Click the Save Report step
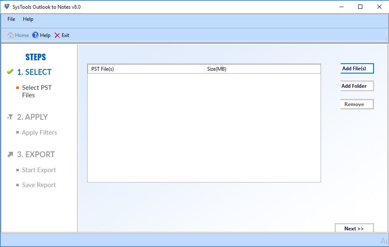Image resolution: width=389 pixels, height=247 pixels. (x=39, y=185)
